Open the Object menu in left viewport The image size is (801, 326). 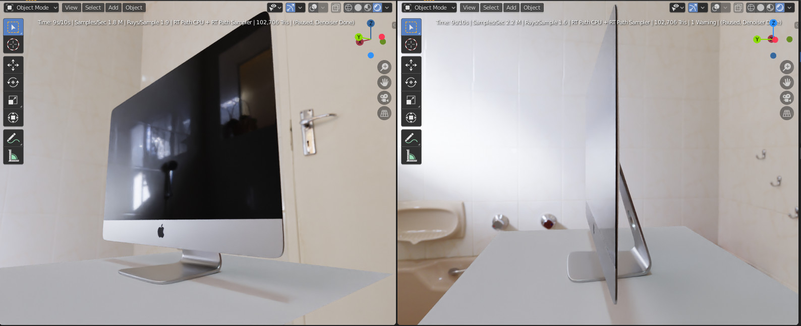pos(134,8)
